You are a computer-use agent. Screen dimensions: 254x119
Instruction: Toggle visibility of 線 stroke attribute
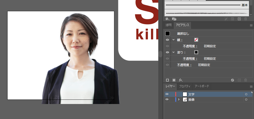168,40
